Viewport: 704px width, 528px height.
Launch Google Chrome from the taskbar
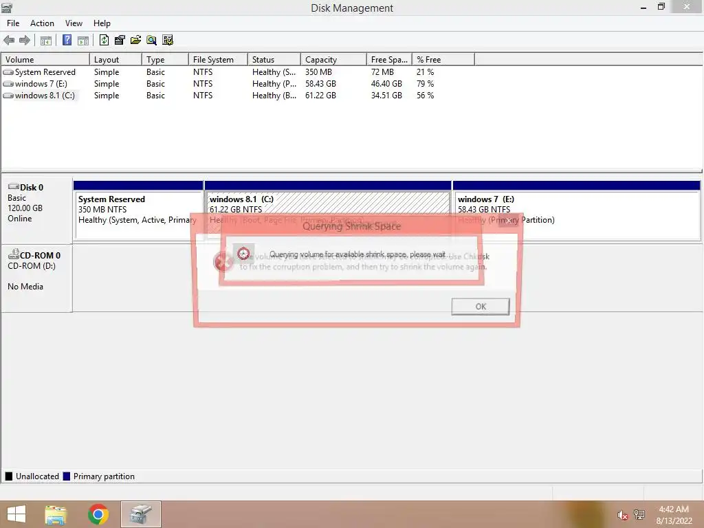click(x=98, y=514)
